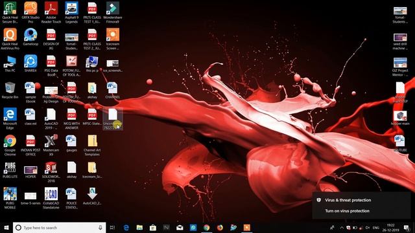
Task: Open the volume control in system tray
Action: [x=368, y=227]
